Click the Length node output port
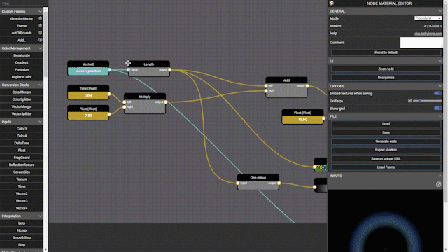Viewport: 448px width, 252px height. [x=169, y=70]
